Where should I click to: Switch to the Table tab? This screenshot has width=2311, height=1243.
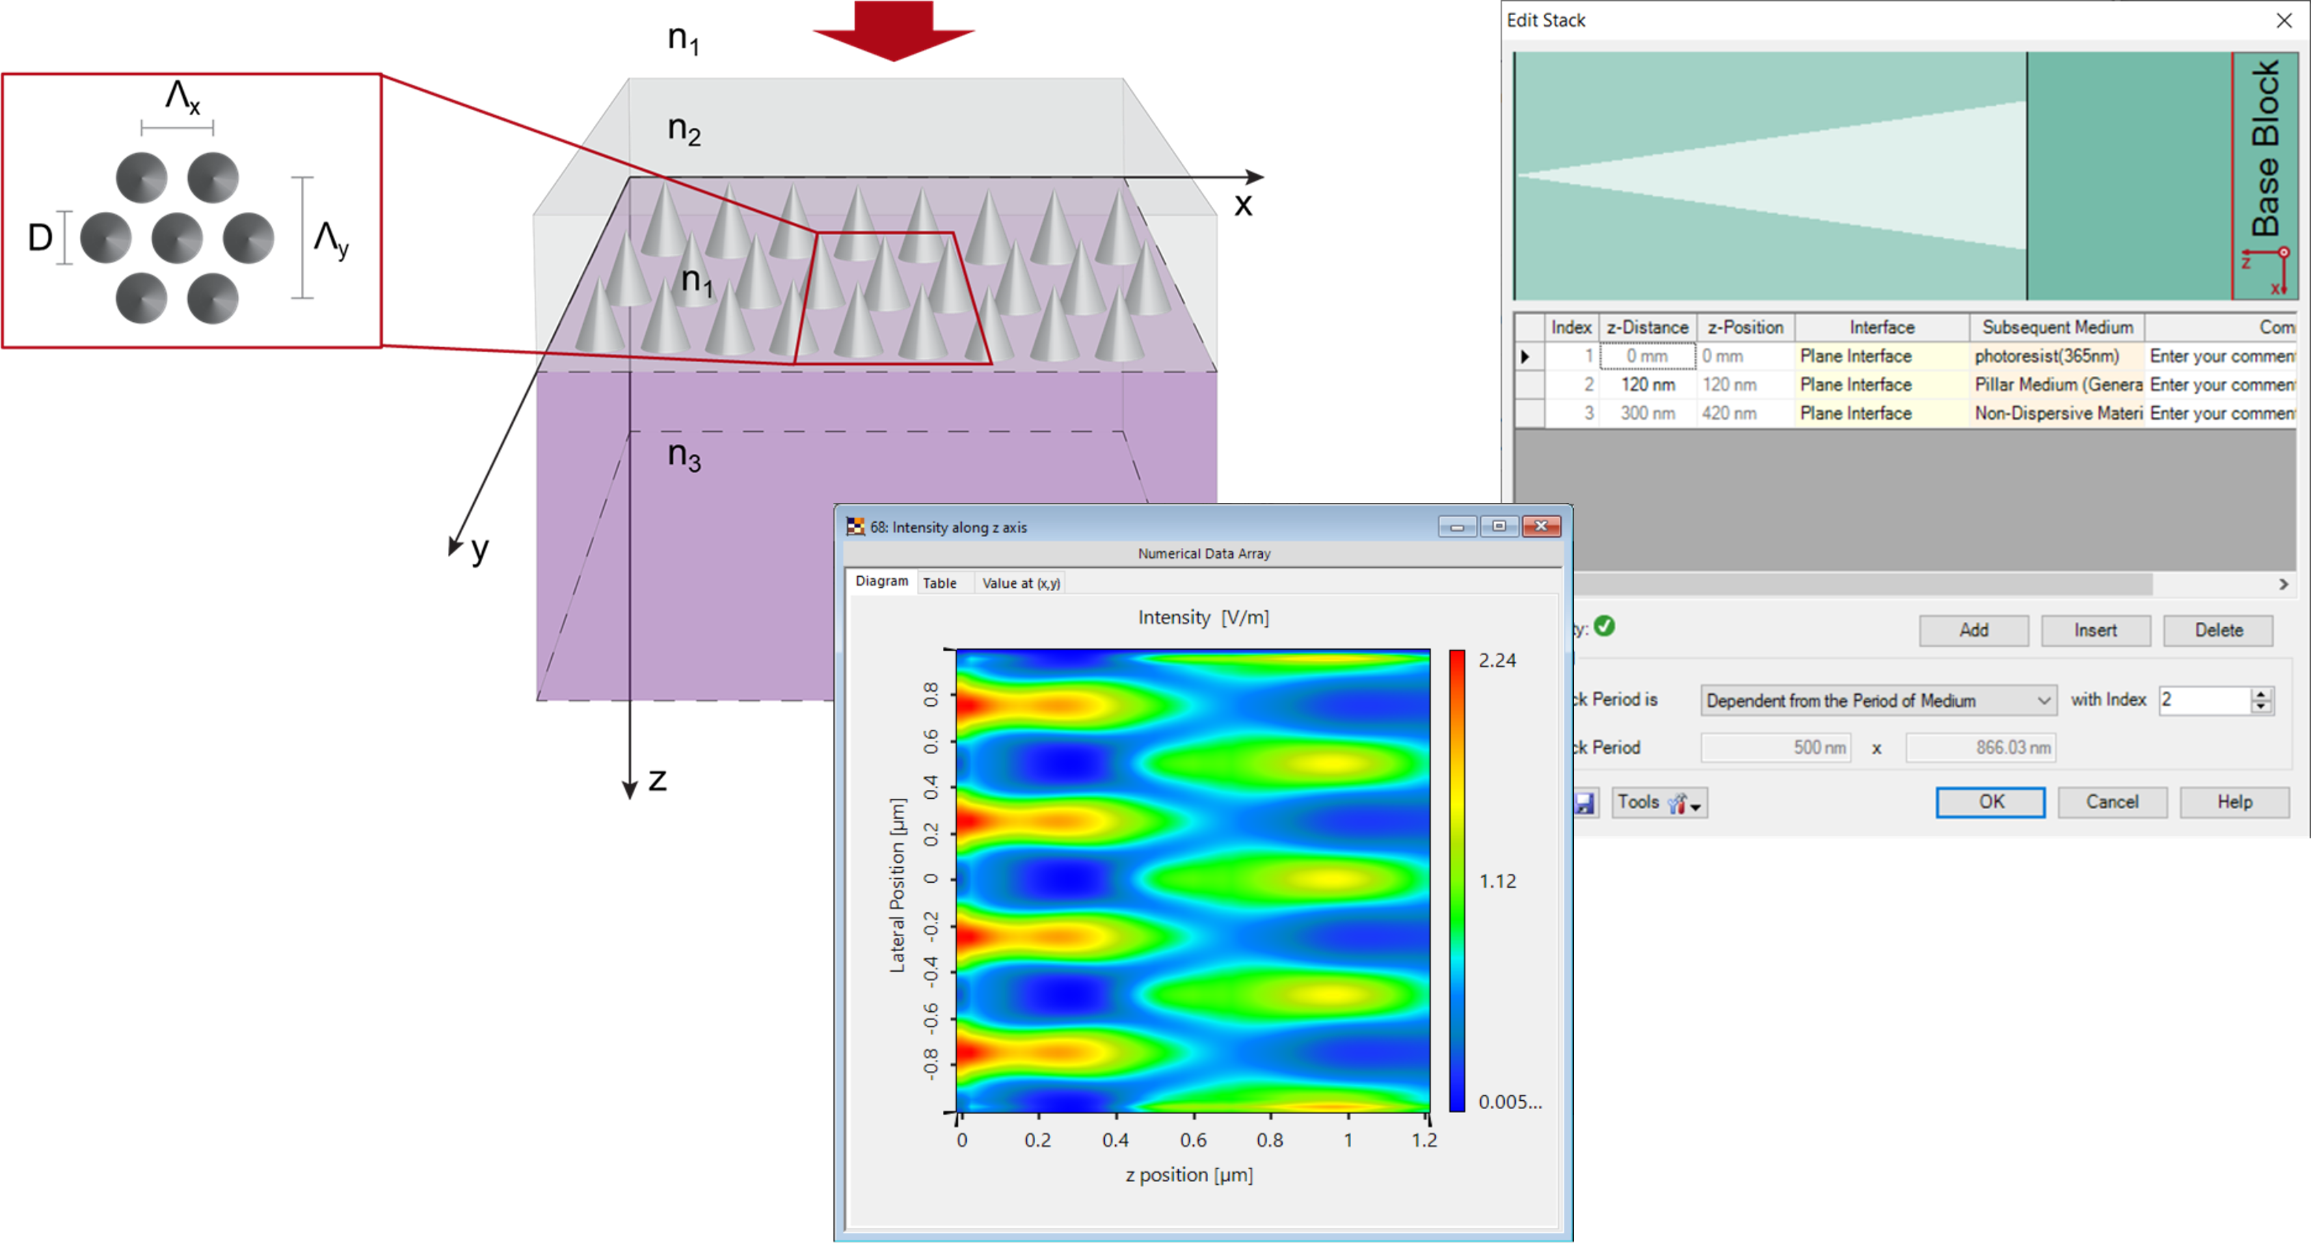point(939,583)
